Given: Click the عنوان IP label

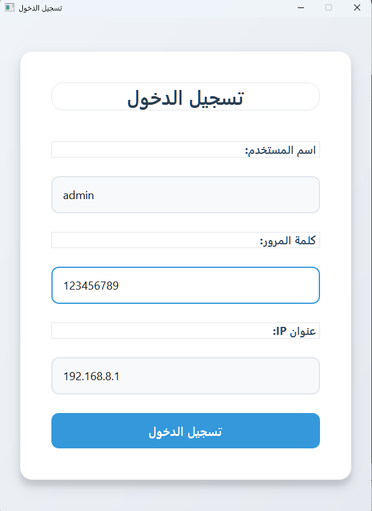Looking at the screenshot, I should pyautogui.click(x=294, y=331).
